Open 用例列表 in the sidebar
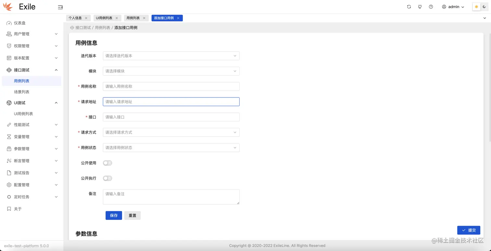This screenshot has width=491, height=251. pos(31,81)
